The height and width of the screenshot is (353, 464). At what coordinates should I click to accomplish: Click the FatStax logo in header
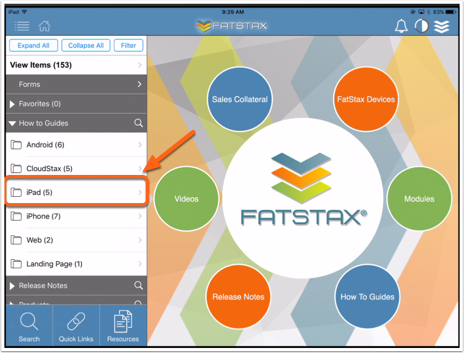click(x=232, y=26)
